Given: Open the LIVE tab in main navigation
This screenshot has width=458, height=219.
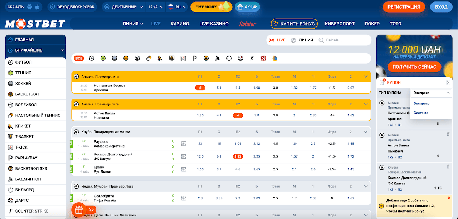Looking at the screenshot, I should tap(156, 24).
